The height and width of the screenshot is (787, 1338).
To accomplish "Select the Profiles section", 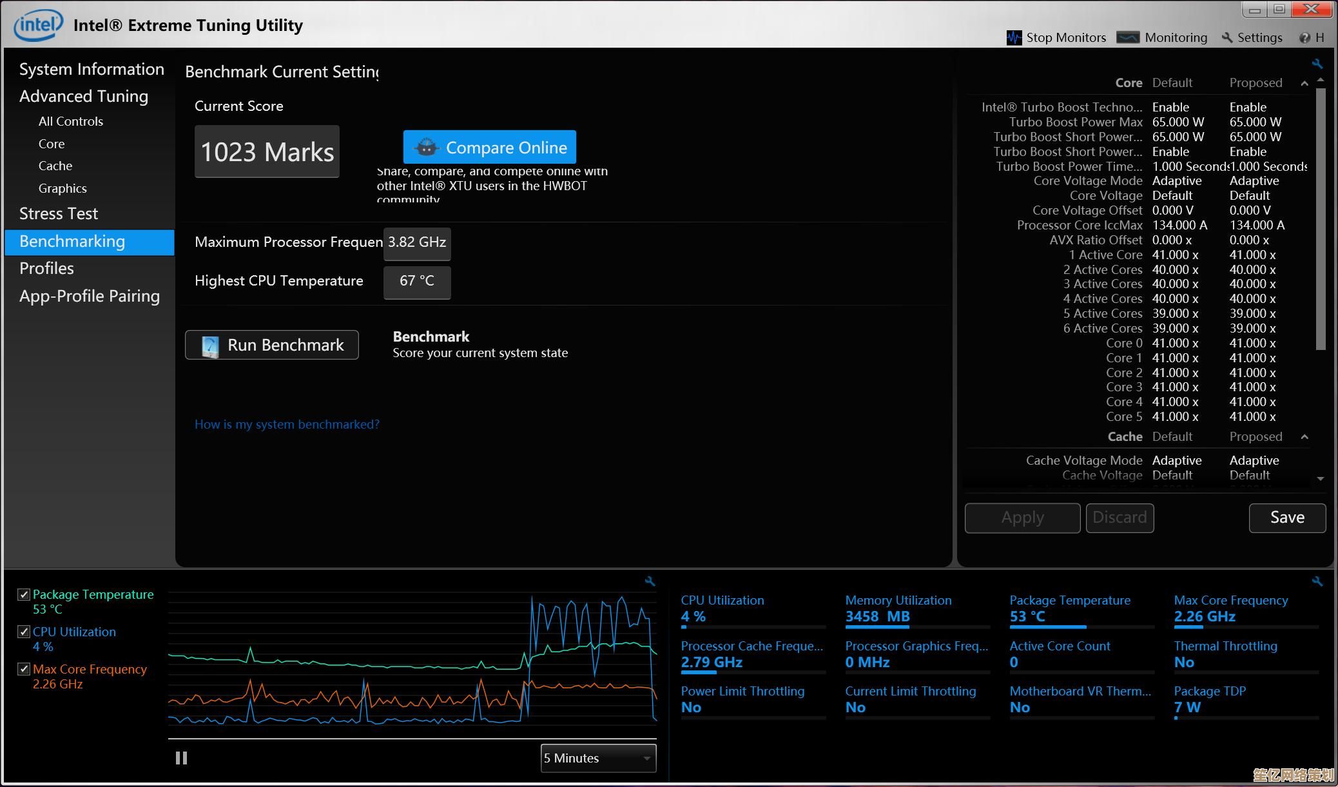I will click(x=46, y=268).
